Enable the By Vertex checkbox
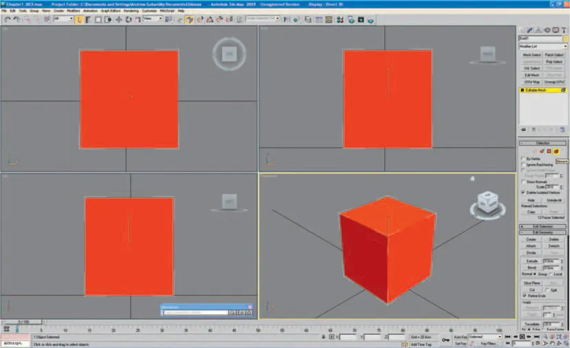The height and width of the screenshot is (348, 570). [523, 158]
